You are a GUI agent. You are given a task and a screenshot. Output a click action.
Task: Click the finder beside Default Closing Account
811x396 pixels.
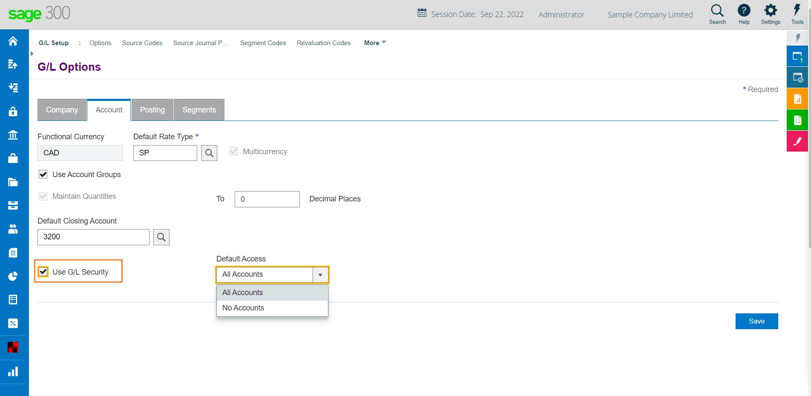161,237
